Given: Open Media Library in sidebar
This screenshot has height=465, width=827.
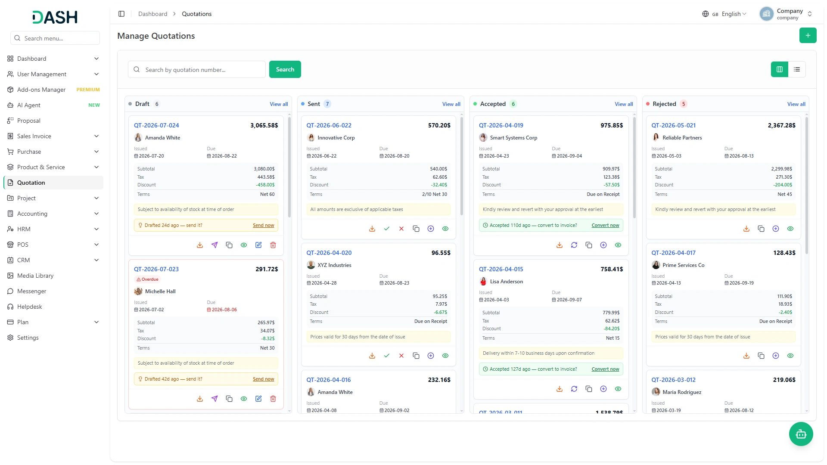Looking at the screenshot, I should (53, 276).
